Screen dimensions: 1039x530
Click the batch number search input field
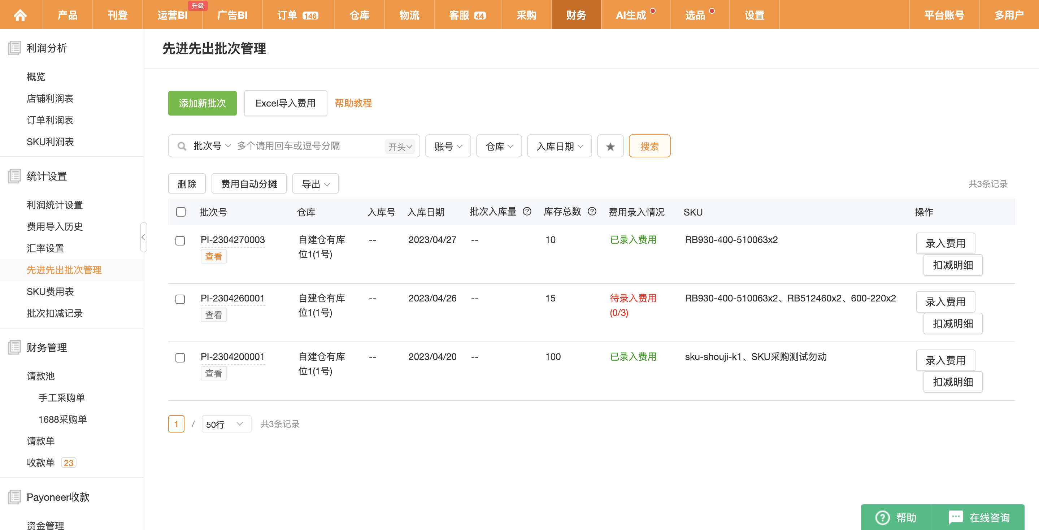309,146
